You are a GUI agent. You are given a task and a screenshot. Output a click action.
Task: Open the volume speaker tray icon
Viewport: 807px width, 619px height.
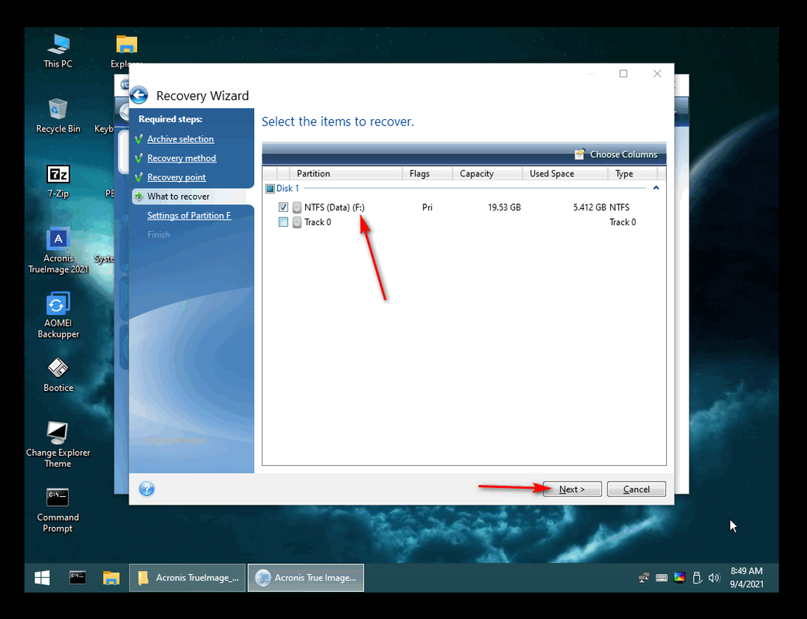[714, 578]
